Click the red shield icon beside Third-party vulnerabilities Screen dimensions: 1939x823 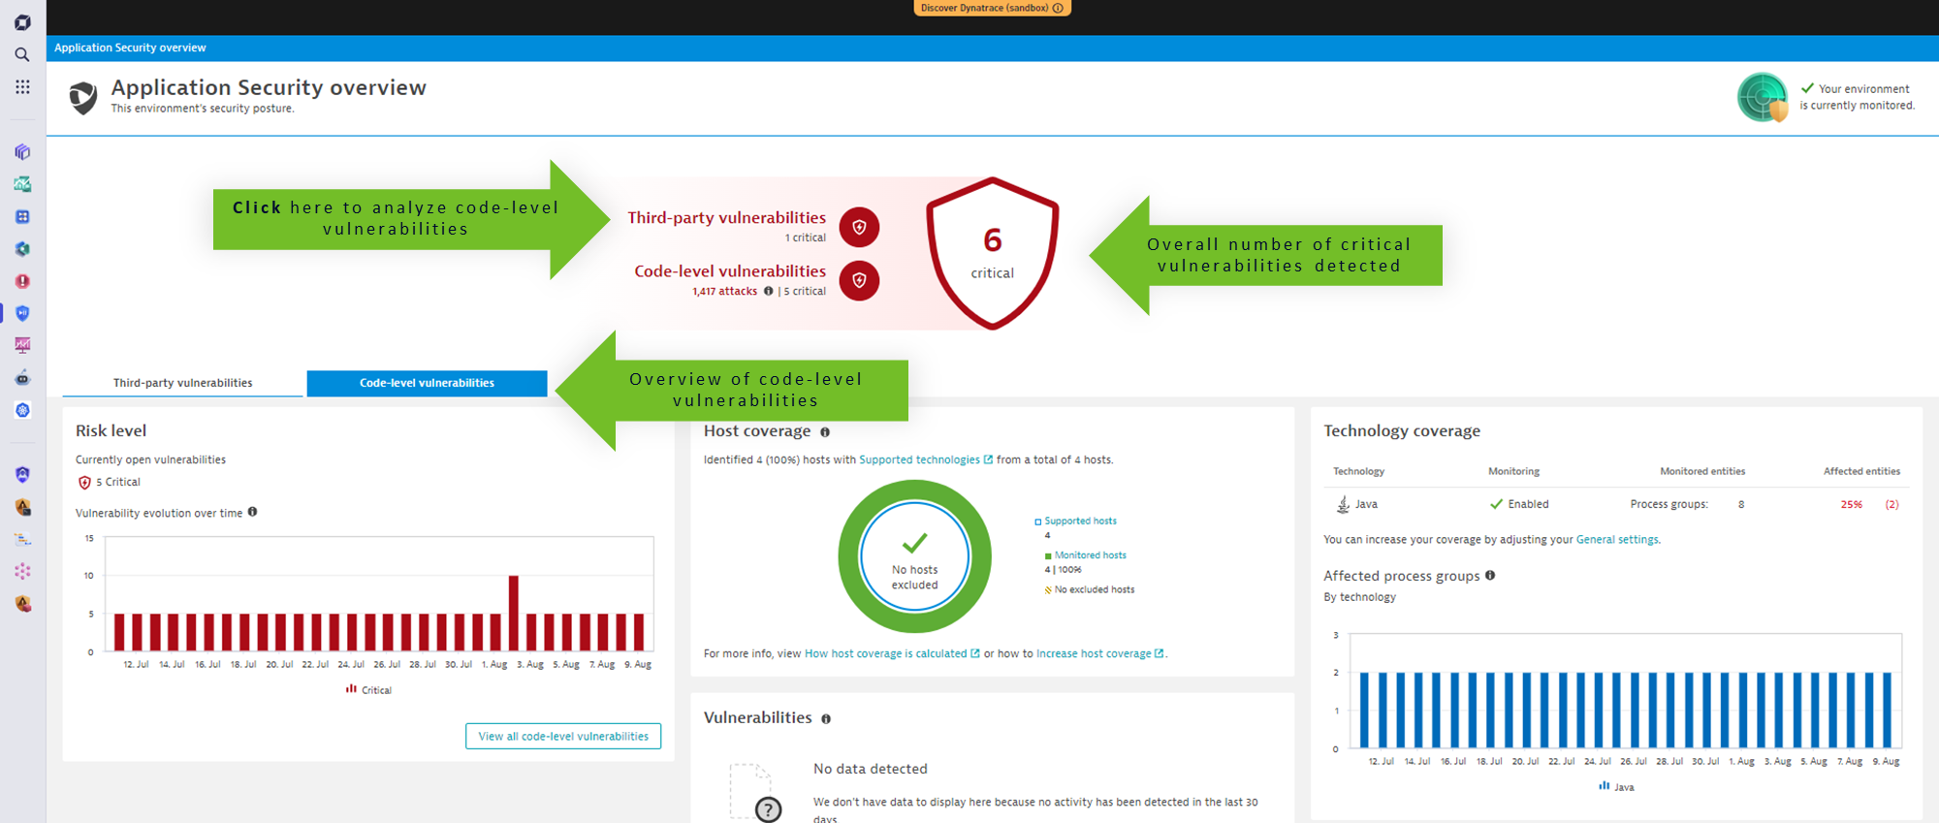click(x=859, y=227)
